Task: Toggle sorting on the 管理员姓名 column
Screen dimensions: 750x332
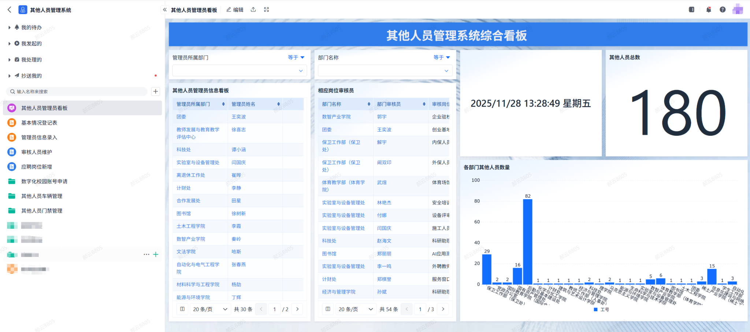Action: [278, 104]
